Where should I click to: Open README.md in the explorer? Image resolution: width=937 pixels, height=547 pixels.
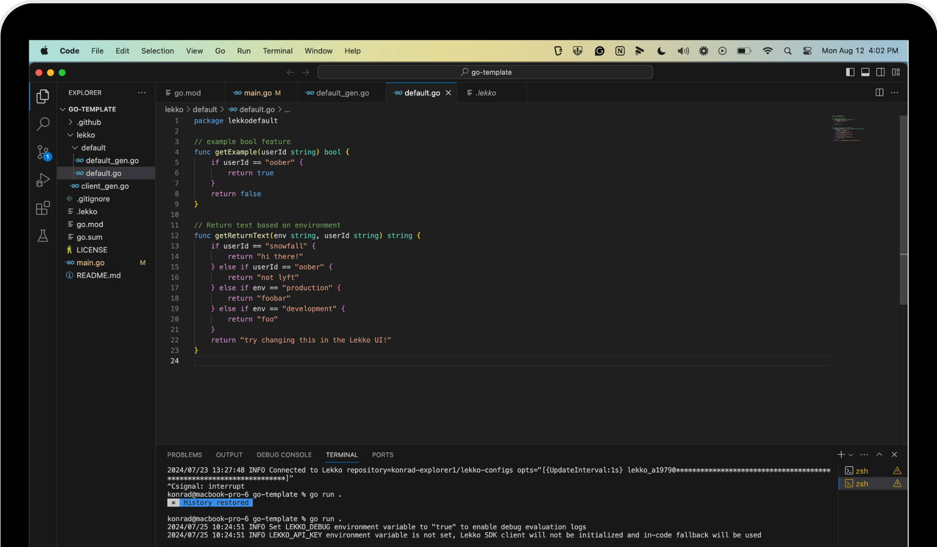pyautogui.click(x=106, y=275)
